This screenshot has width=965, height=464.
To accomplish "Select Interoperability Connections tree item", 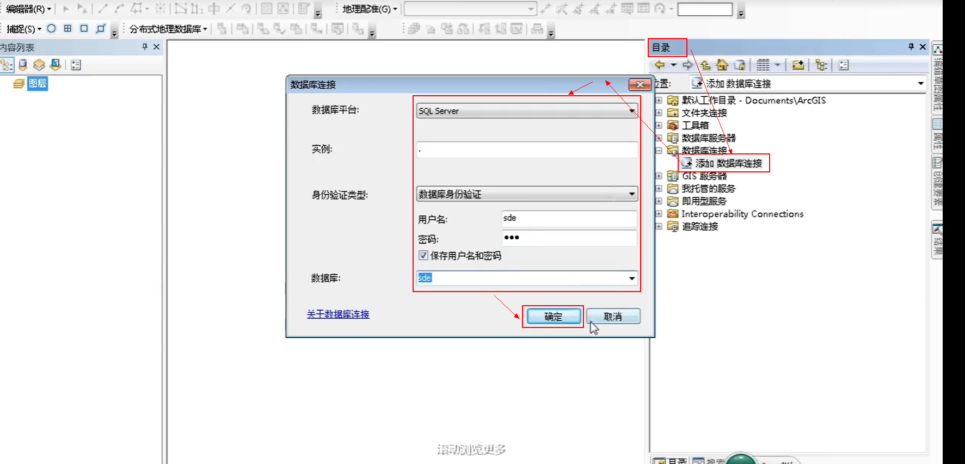I will point(742,214).
